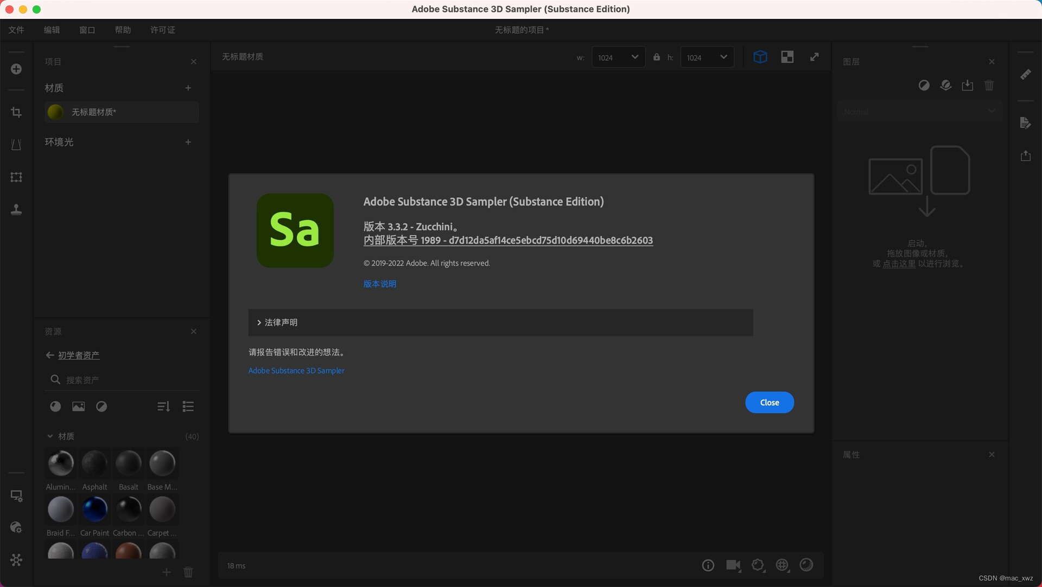
Task: Open the Adobe Substance 3D Sampler link
Action: (x=296, y=371)
